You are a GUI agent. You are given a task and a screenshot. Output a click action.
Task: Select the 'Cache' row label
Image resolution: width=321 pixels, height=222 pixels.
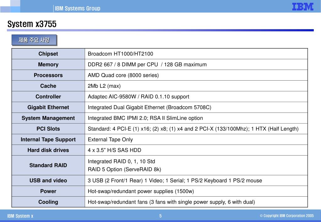tap(48, 86)
